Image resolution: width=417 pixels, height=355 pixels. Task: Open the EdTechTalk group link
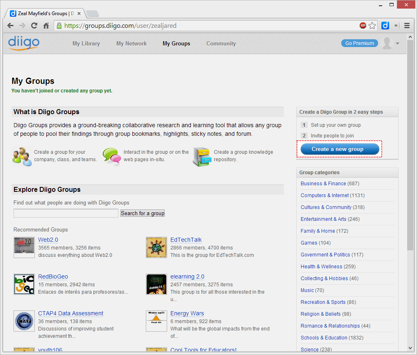(186, 240)
